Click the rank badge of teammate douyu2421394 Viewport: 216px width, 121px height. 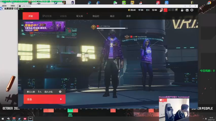pos(127,37)
